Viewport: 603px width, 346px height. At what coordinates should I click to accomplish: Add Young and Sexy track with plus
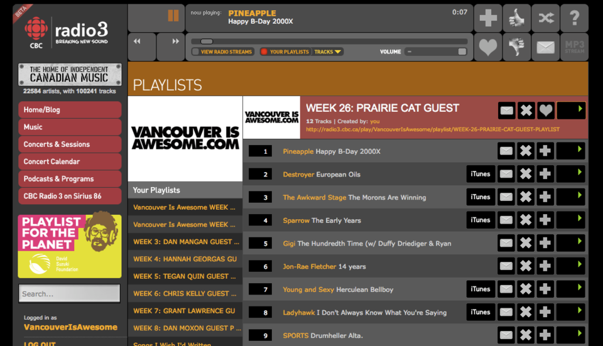click(x=545, y=289)
